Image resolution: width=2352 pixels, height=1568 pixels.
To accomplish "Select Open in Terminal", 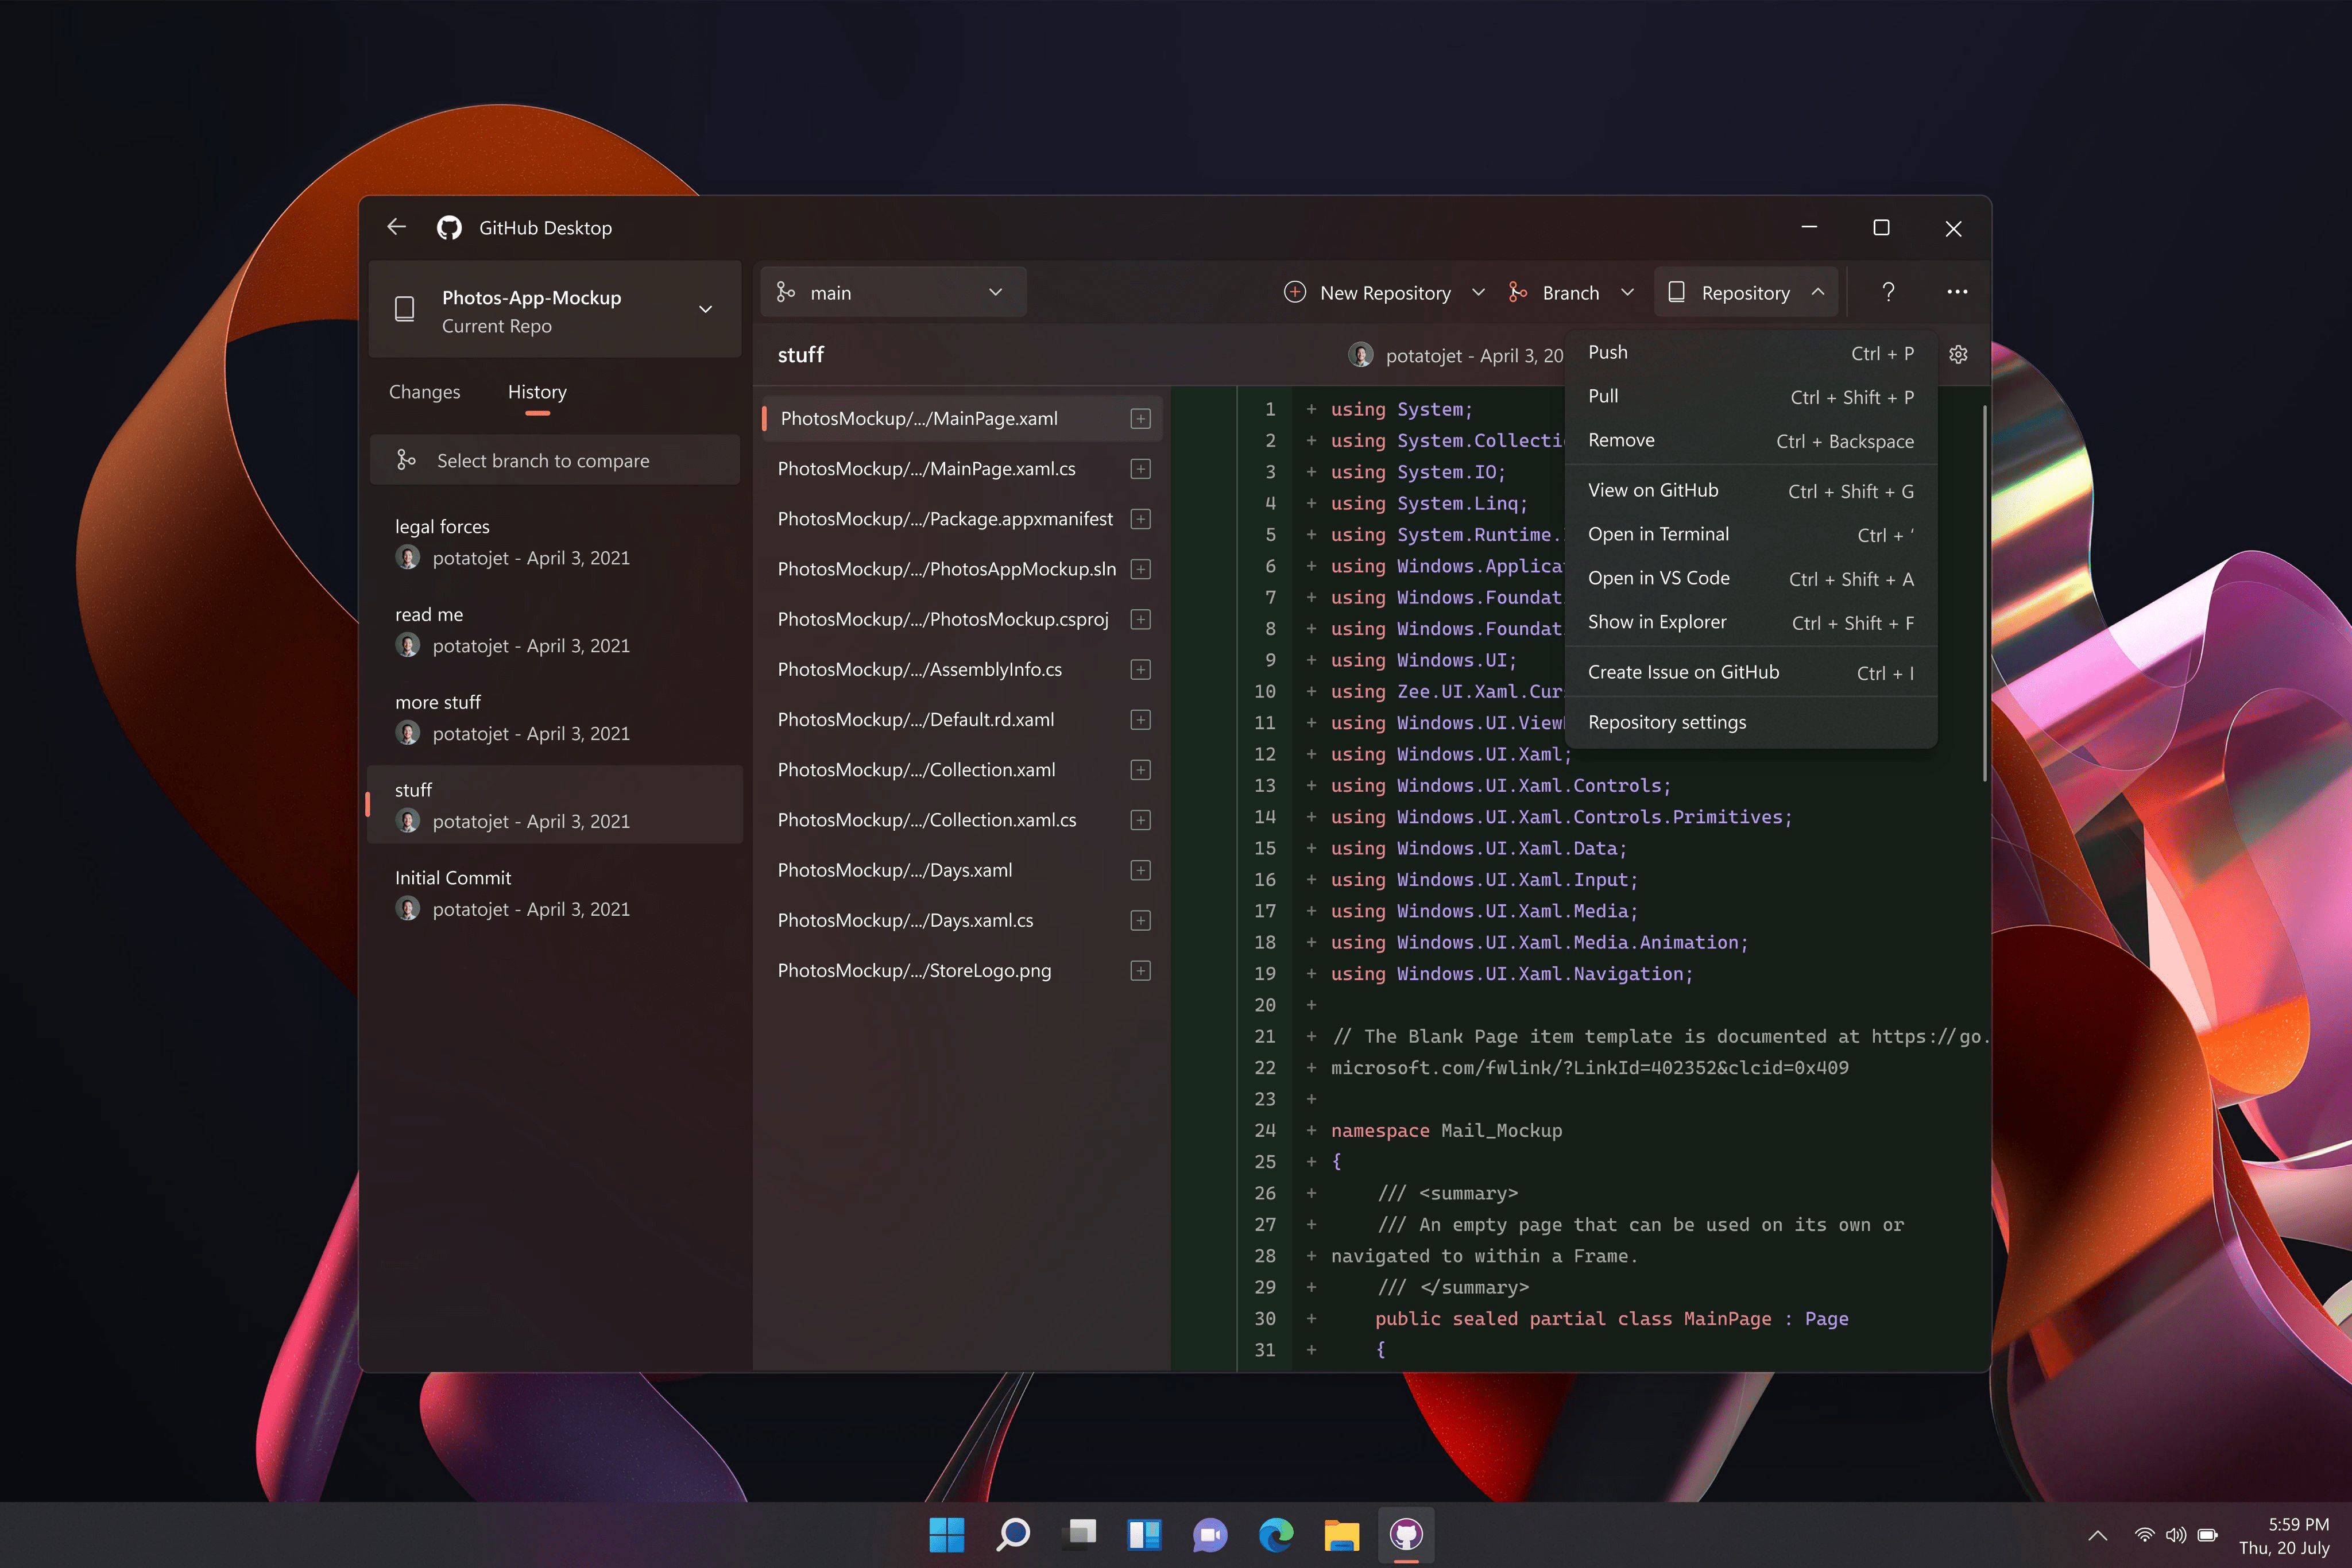I will (1659, 534).
